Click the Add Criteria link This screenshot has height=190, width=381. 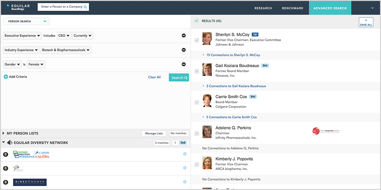tap(18, 77)
